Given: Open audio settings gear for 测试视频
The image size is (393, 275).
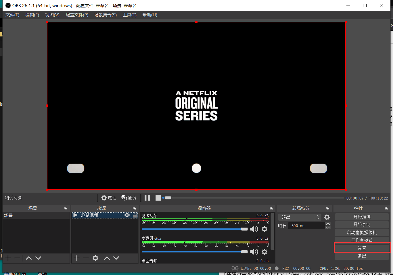Looking at the screenshot, I should point(264,229).
